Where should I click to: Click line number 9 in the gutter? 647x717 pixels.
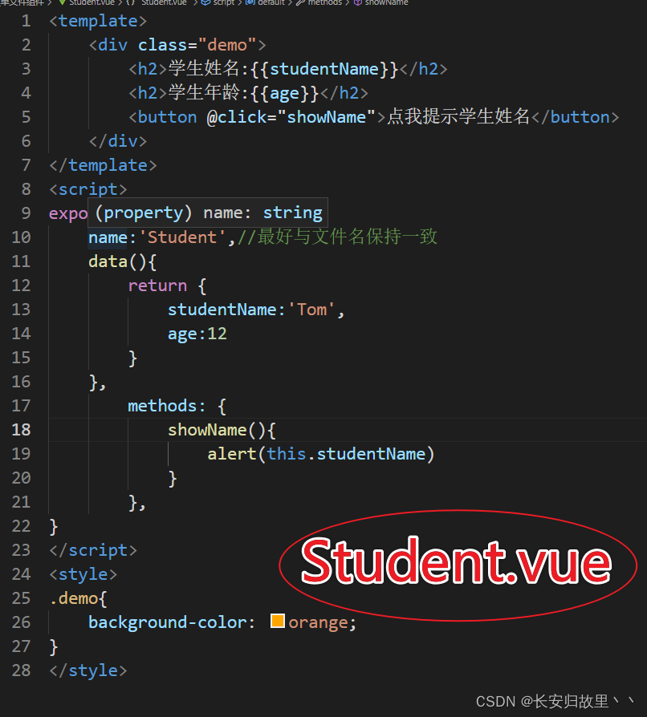pos(26,213)
